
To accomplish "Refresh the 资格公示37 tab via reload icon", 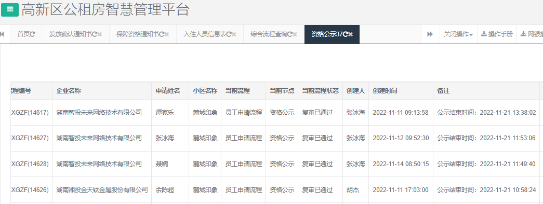I will click(345, 34).
